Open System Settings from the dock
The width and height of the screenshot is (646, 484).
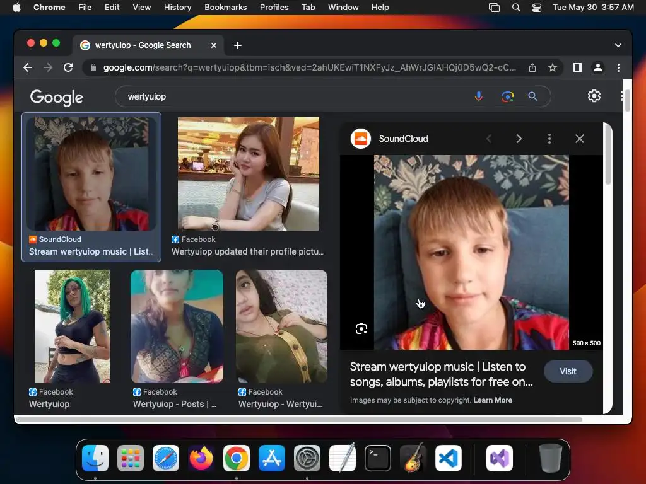pyautogui.click(x=307, y=458)
